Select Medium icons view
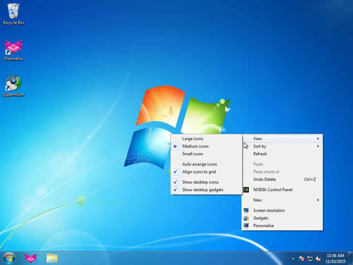The height and width of the screenshot is (265, 353). click(206, 146)
